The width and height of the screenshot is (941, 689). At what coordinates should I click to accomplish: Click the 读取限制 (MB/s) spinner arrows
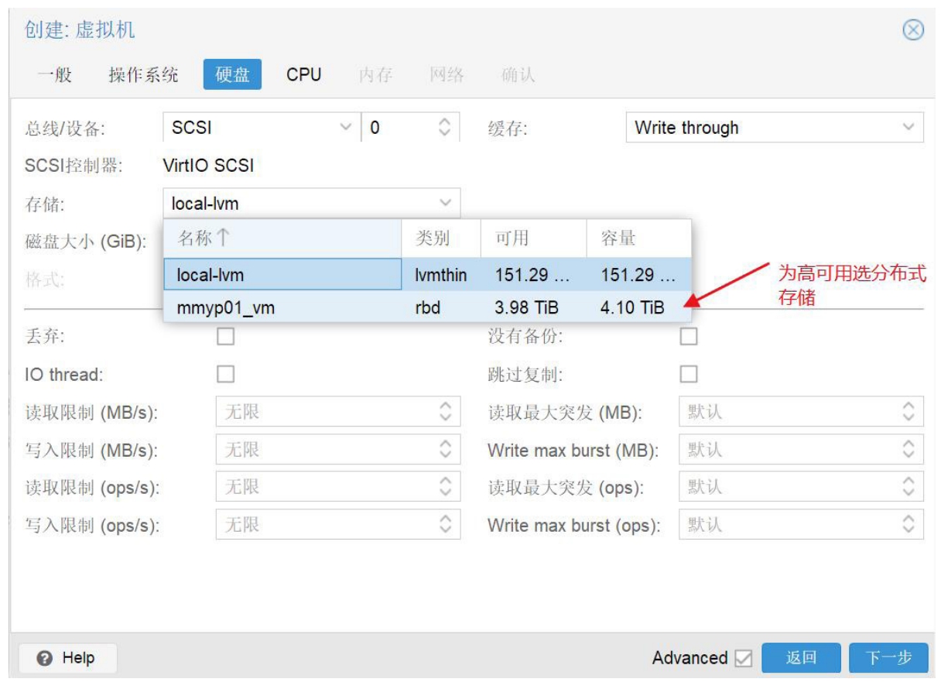pos(445,412)
